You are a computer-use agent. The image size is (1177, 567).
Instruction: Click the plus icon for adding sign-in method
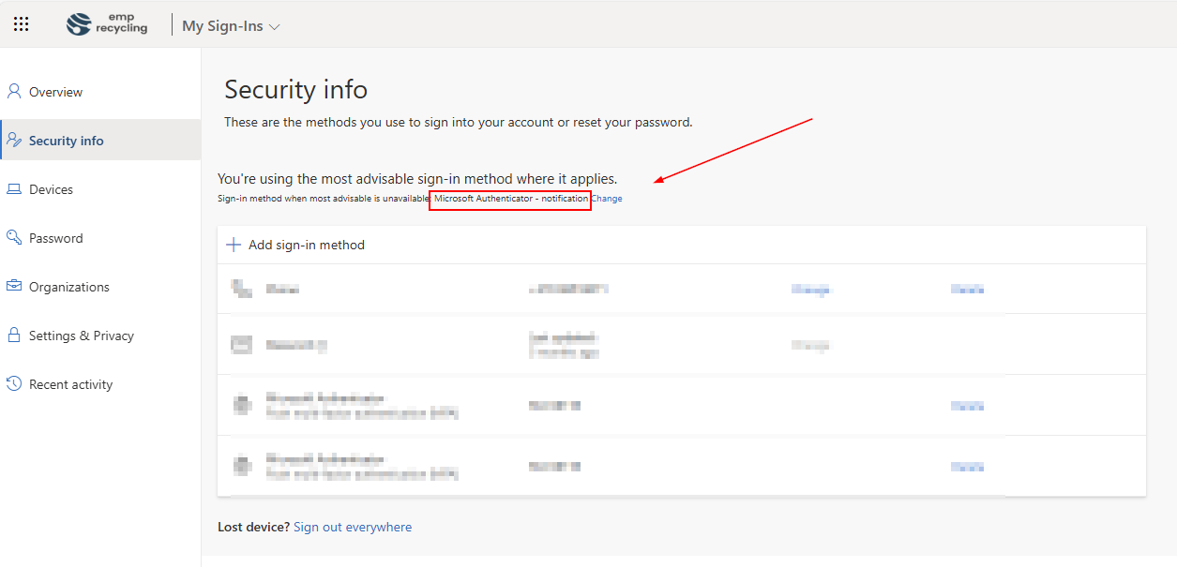(x=234, y=245)
